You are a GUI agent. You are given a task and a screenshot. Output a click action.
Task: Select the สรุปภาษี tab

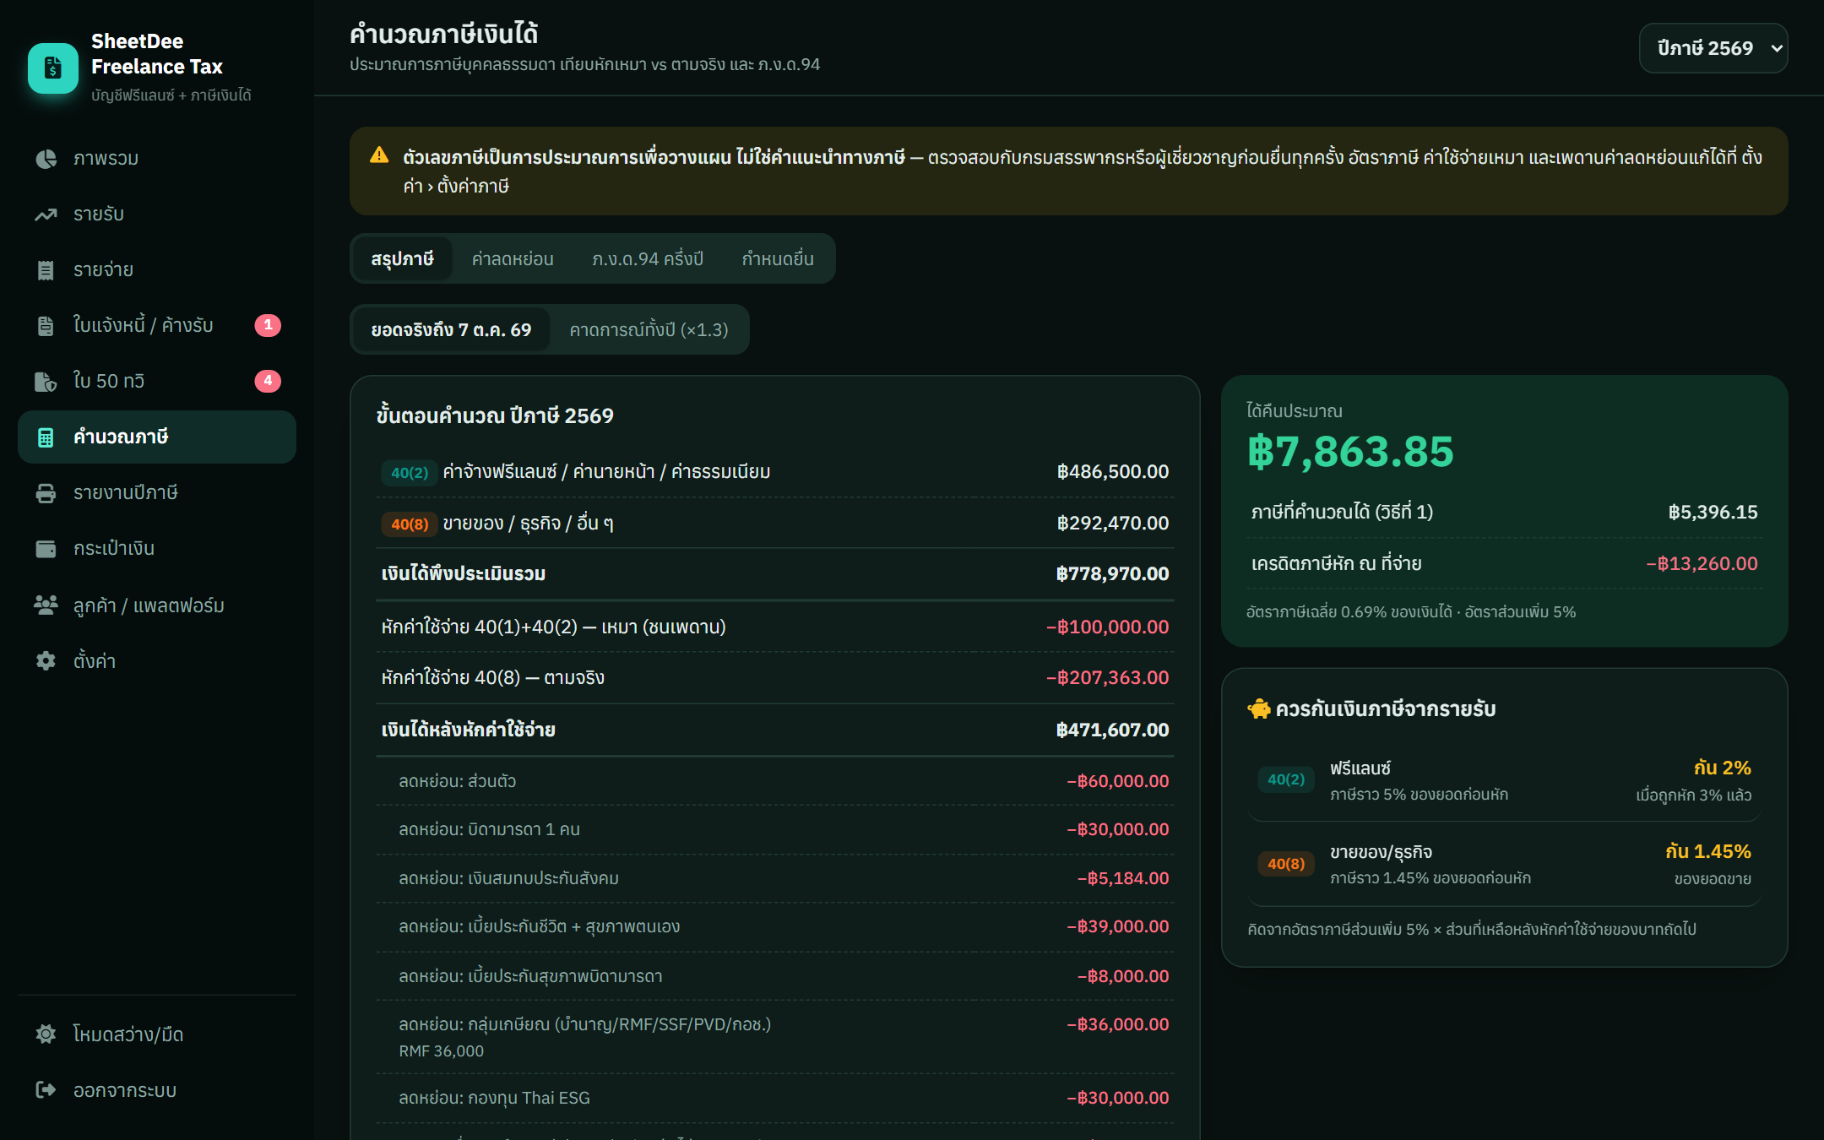coord(402,259)
